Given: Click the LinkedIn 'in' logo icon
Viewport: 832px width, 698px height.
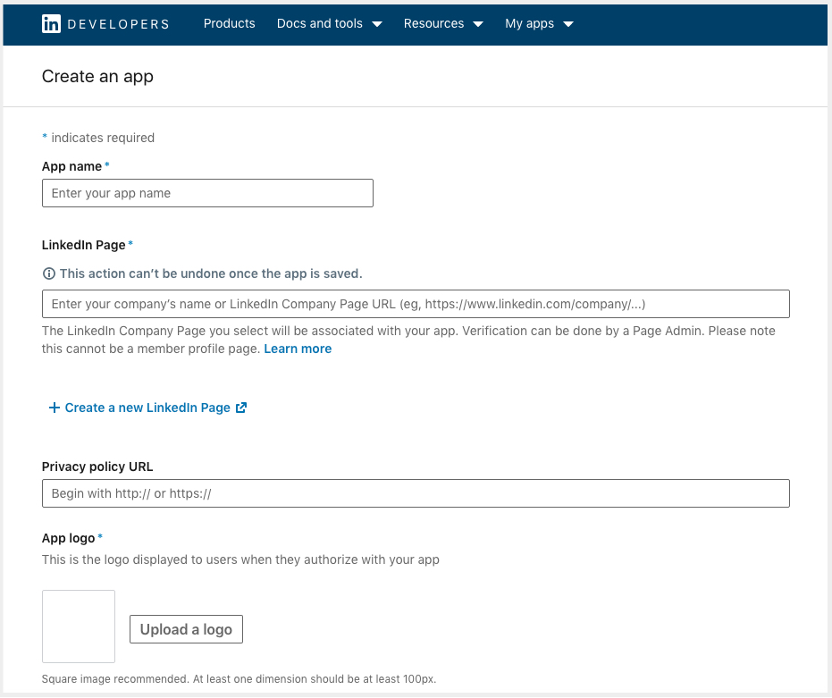Looking at the screenshot, I should [x=51, y=24].
